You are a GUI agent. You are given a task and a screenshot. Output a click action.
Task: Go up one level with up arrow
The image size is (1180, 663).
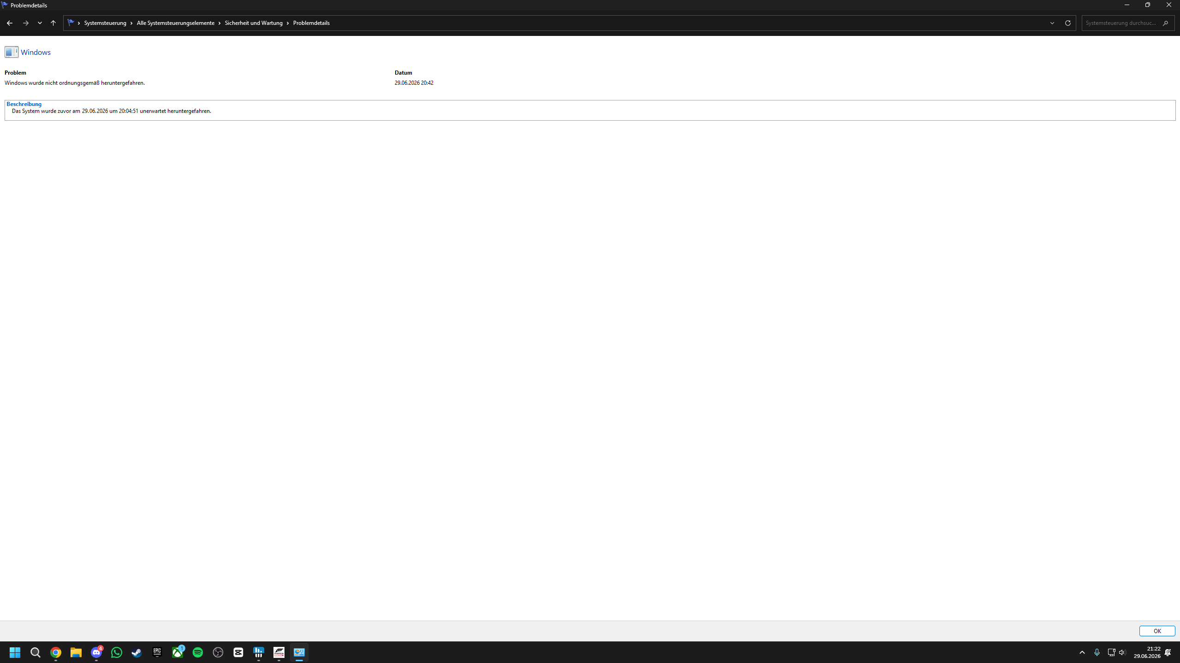point(53,23)
